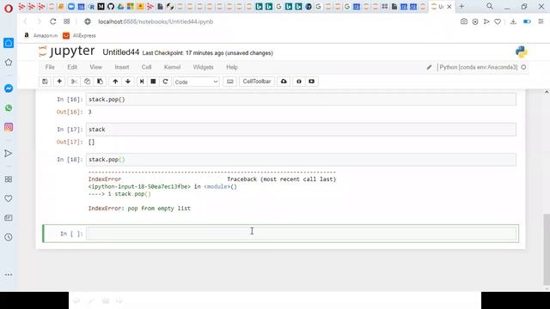Open the Help menu
The height and width of the screenshot is (309, 550).
[232, 67]
